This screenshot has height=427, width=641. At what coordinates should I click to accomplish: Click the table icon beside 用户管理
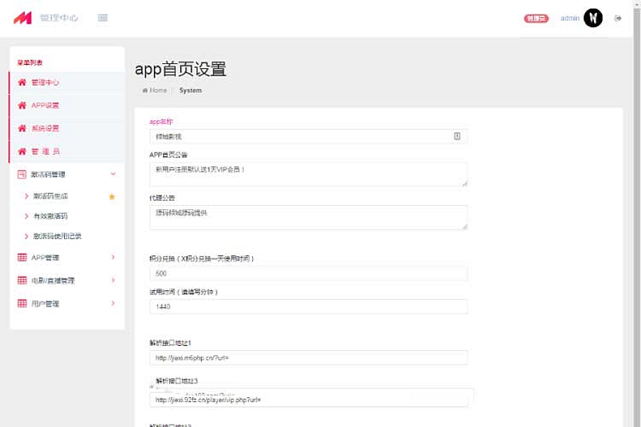(x=22, y=304)
